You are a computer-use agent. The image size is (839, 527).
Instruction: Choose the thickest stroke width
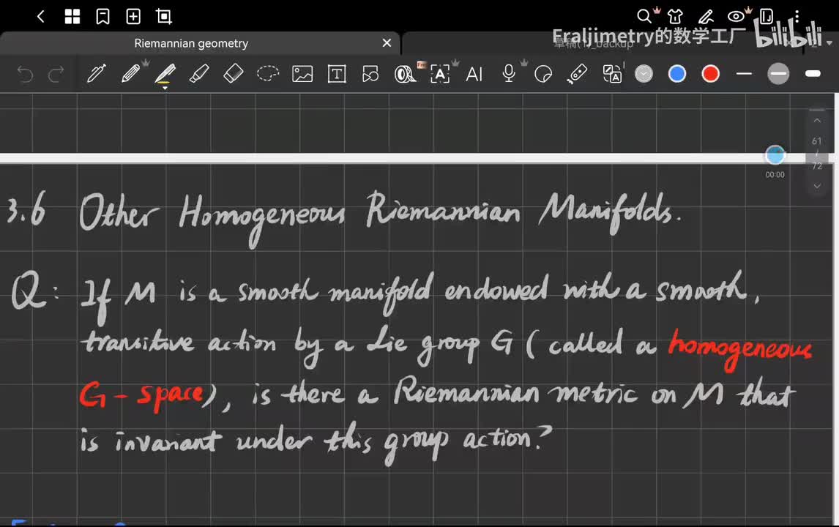813,74
